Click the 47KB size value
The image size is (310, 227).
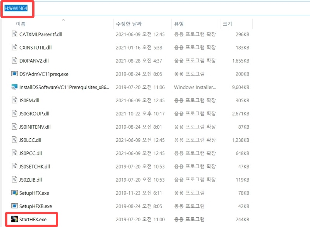coord(244,167)
